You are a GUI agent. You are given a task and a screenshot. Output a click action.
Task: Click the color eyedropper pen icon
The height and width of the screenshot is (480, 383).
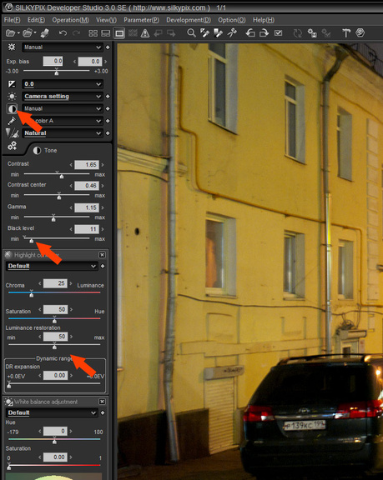(x=12, y=121)
